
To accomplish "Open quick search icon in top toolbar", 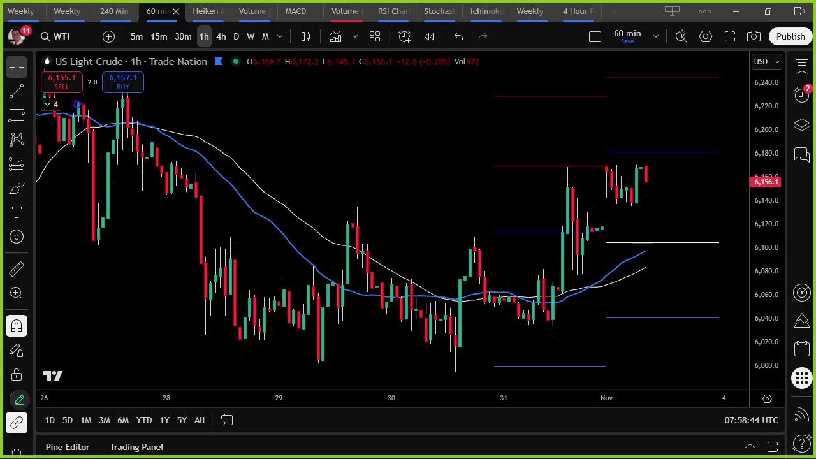I will coord(681,36).
